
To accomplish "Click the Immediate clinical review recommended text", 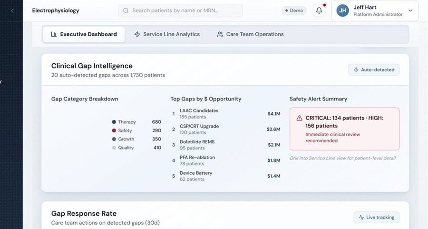I will pyautogui.click(x=332, y=138).
